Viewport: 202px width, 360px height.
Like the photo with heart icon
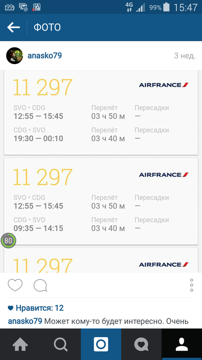(x=15, y=285)
